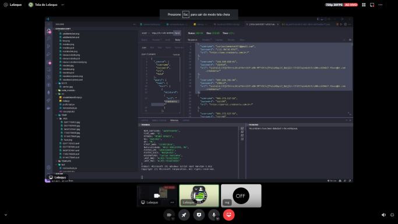Toggle the Discord screen share button
The height and width of the screenshot is (224, 398).
pyautogui.click(x=199, y=215)
